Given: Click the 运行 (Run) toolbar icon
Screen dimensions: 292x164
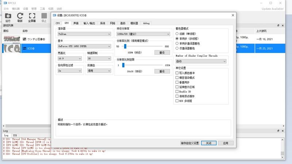Looking at the screenshot, I should pos(8,18).
